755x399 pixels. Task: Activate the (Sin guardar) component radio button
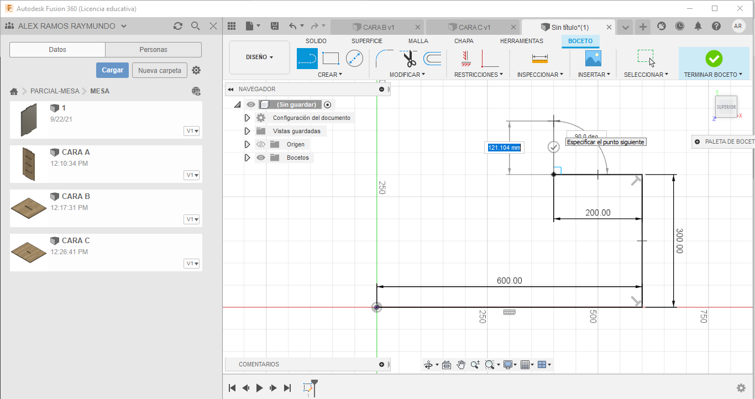pos(328,104)
